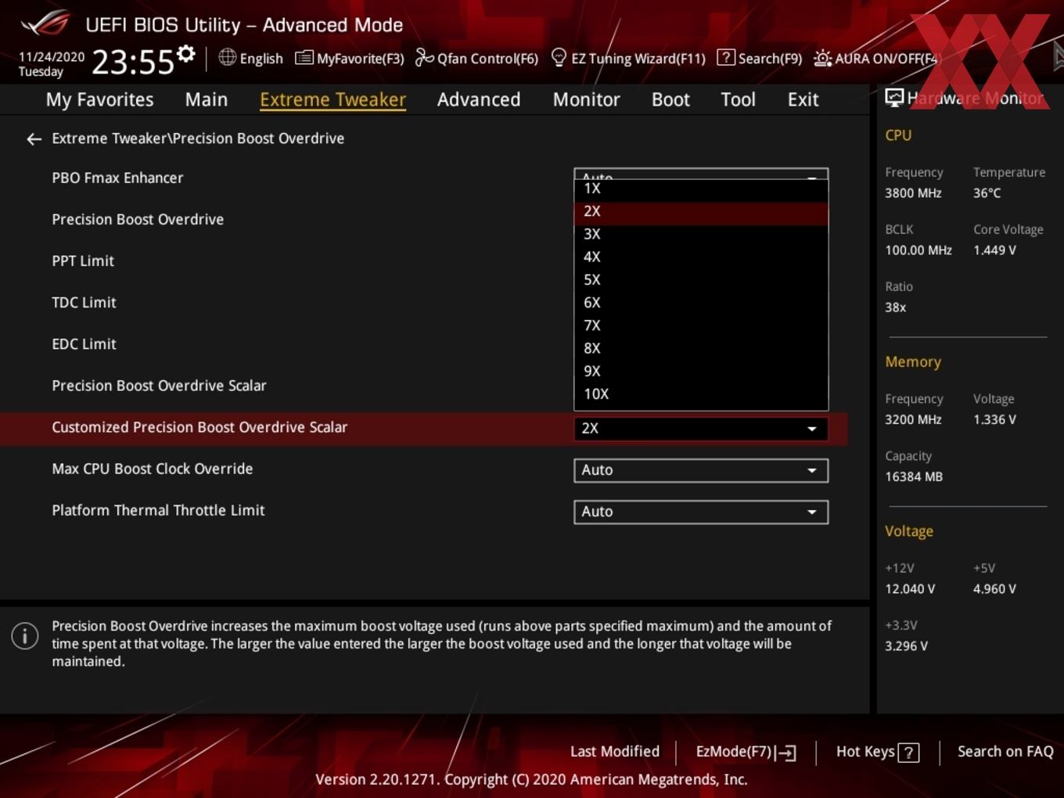The height and width of the screenshot is (798, 1064).
Task: Select EDC Limit row
Action: 423,343
